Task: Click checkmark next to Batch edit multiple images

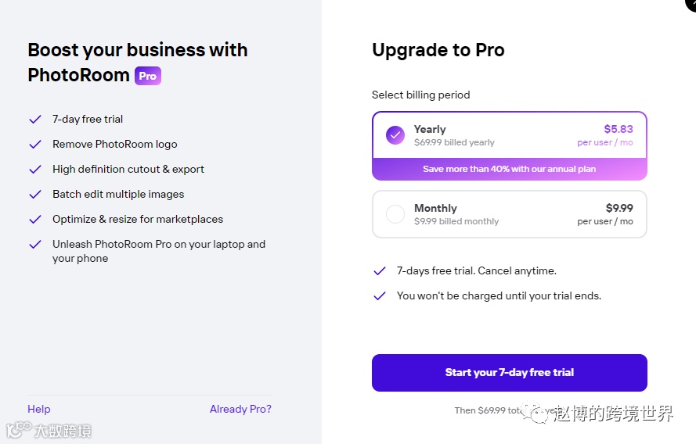Action: (34, 195)
